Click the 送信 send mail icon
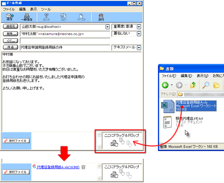This screenshot has width=224, height=183. (x=10, y=17)
